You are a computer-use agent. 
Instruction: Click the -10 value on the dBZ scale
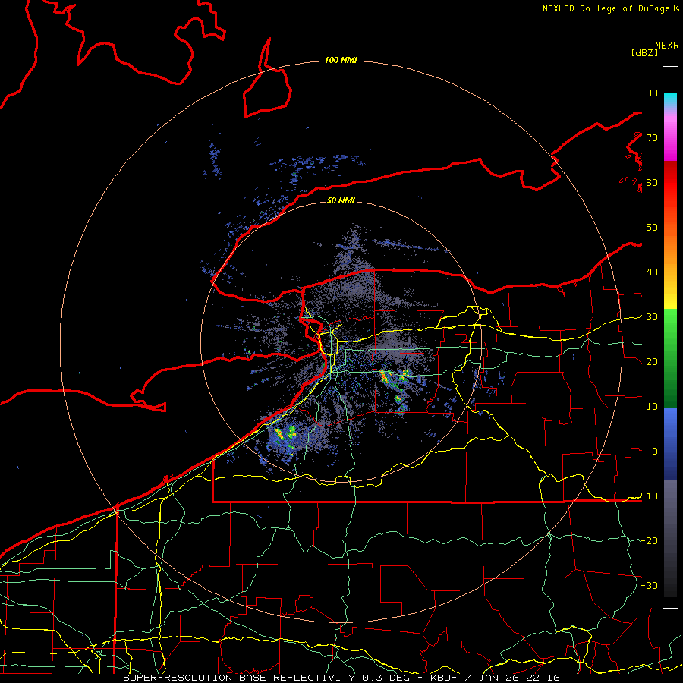click(649, 496)
